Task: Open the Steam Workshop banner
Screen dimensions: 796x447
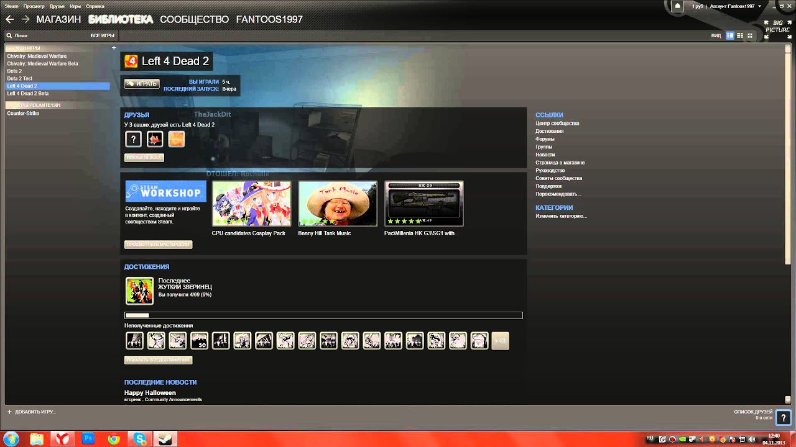Action: pyautogui.click(x=165, y=191)
